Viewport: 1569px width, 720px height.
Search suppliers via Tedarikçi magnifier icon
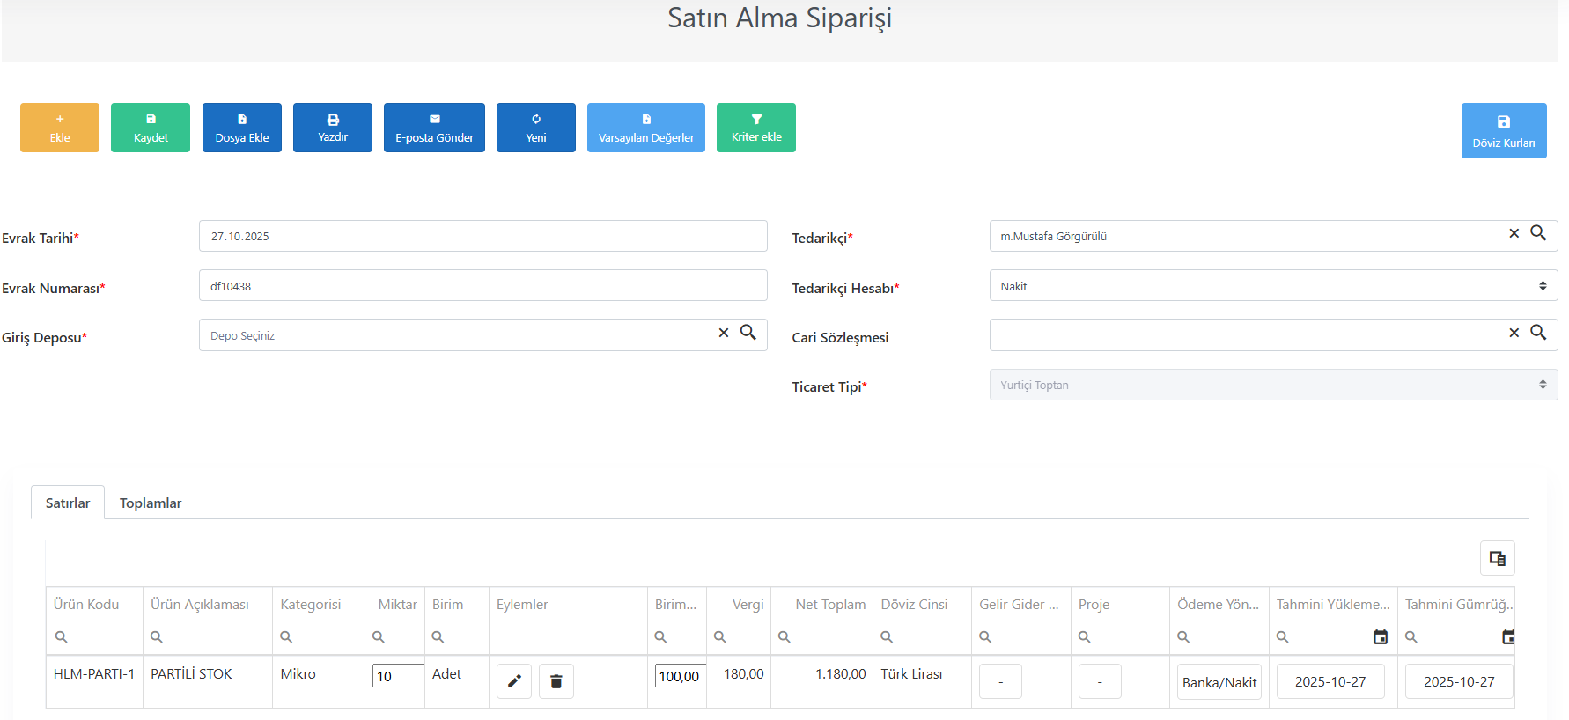point(1538,233)
